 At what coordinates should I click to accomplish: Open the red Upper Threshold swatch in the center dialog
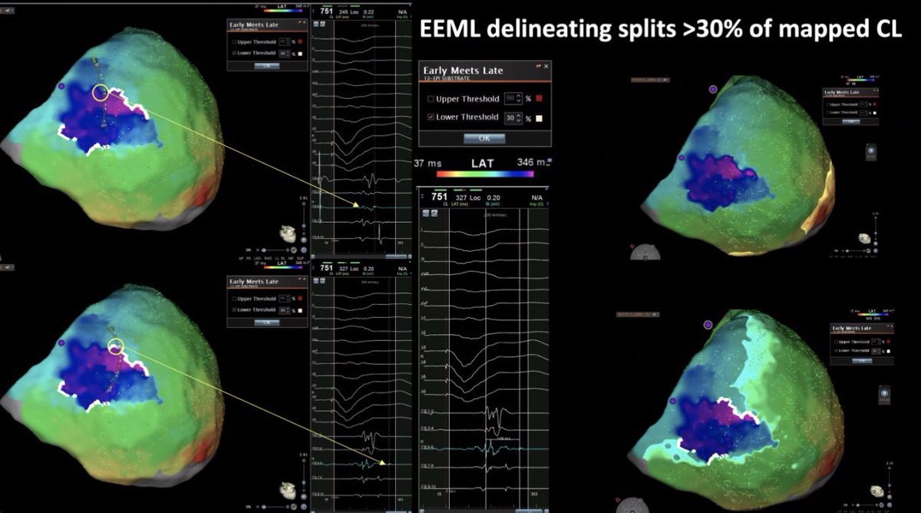(539, 99)
